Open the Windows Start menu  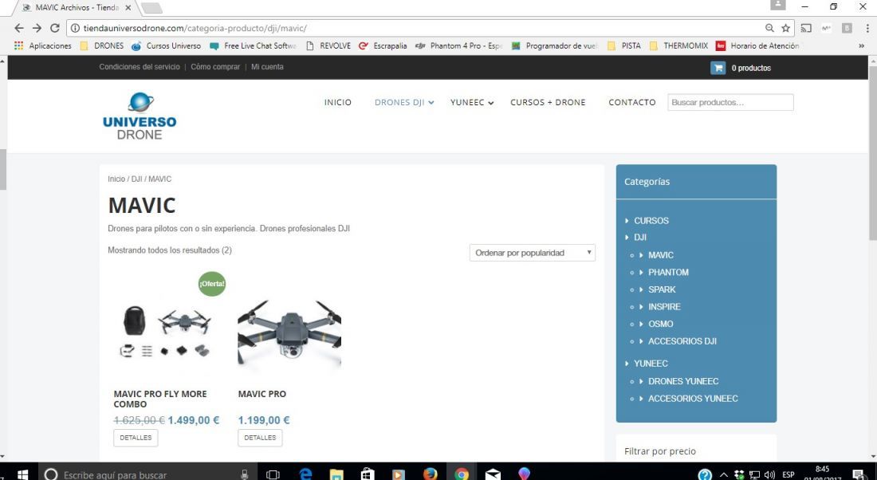click(x=22, y=474)
